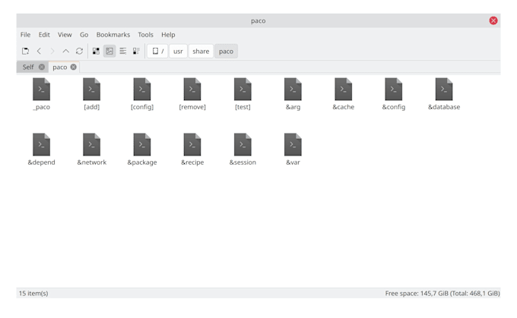Select the [test] script file
Screen dimensions: 517x318
click(x=243, y=94)
